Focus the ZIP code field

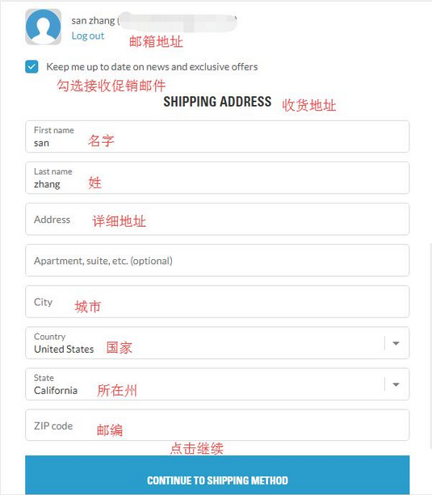(217, 426)
